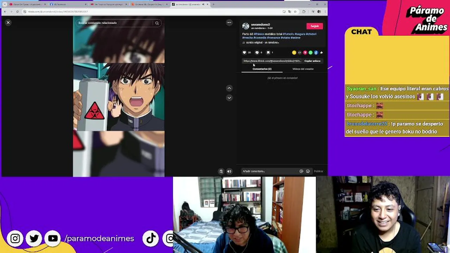The height and width of the screenshot is (253, 450).
Task: Click 'Copiar enlace' button
Action: tap(312, 61)
